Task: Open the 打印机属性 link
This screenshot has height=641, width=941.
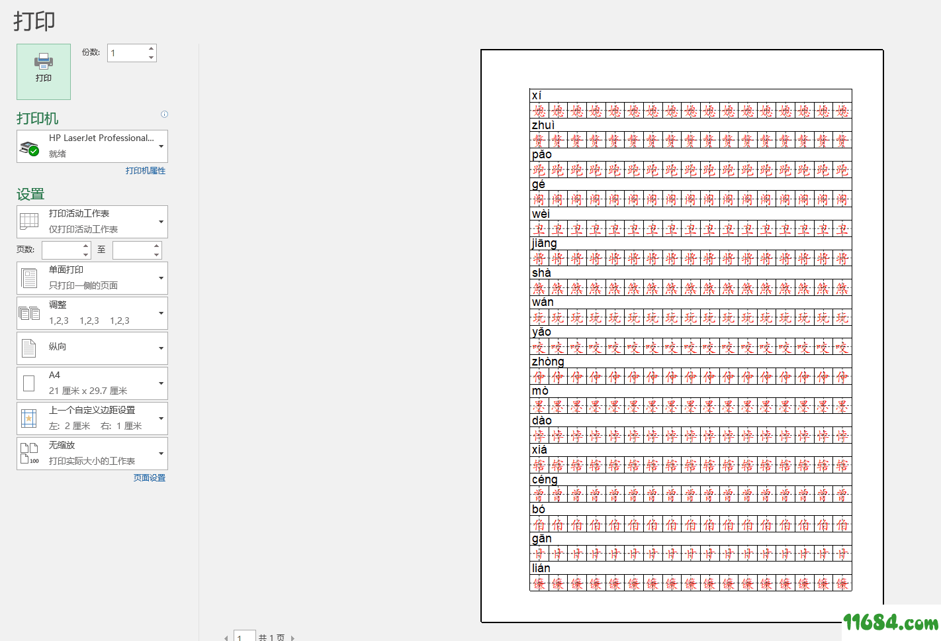Action: (x=146, y=171)
